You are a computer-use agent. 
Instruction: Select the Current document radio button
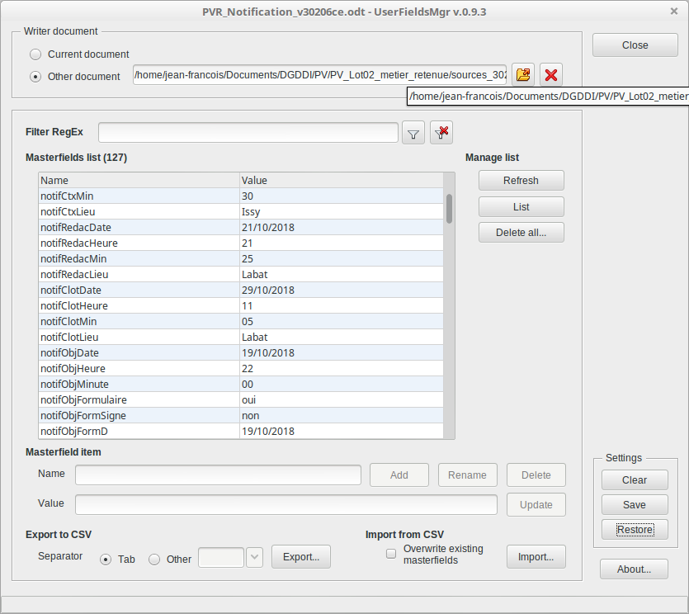[35, 54]
